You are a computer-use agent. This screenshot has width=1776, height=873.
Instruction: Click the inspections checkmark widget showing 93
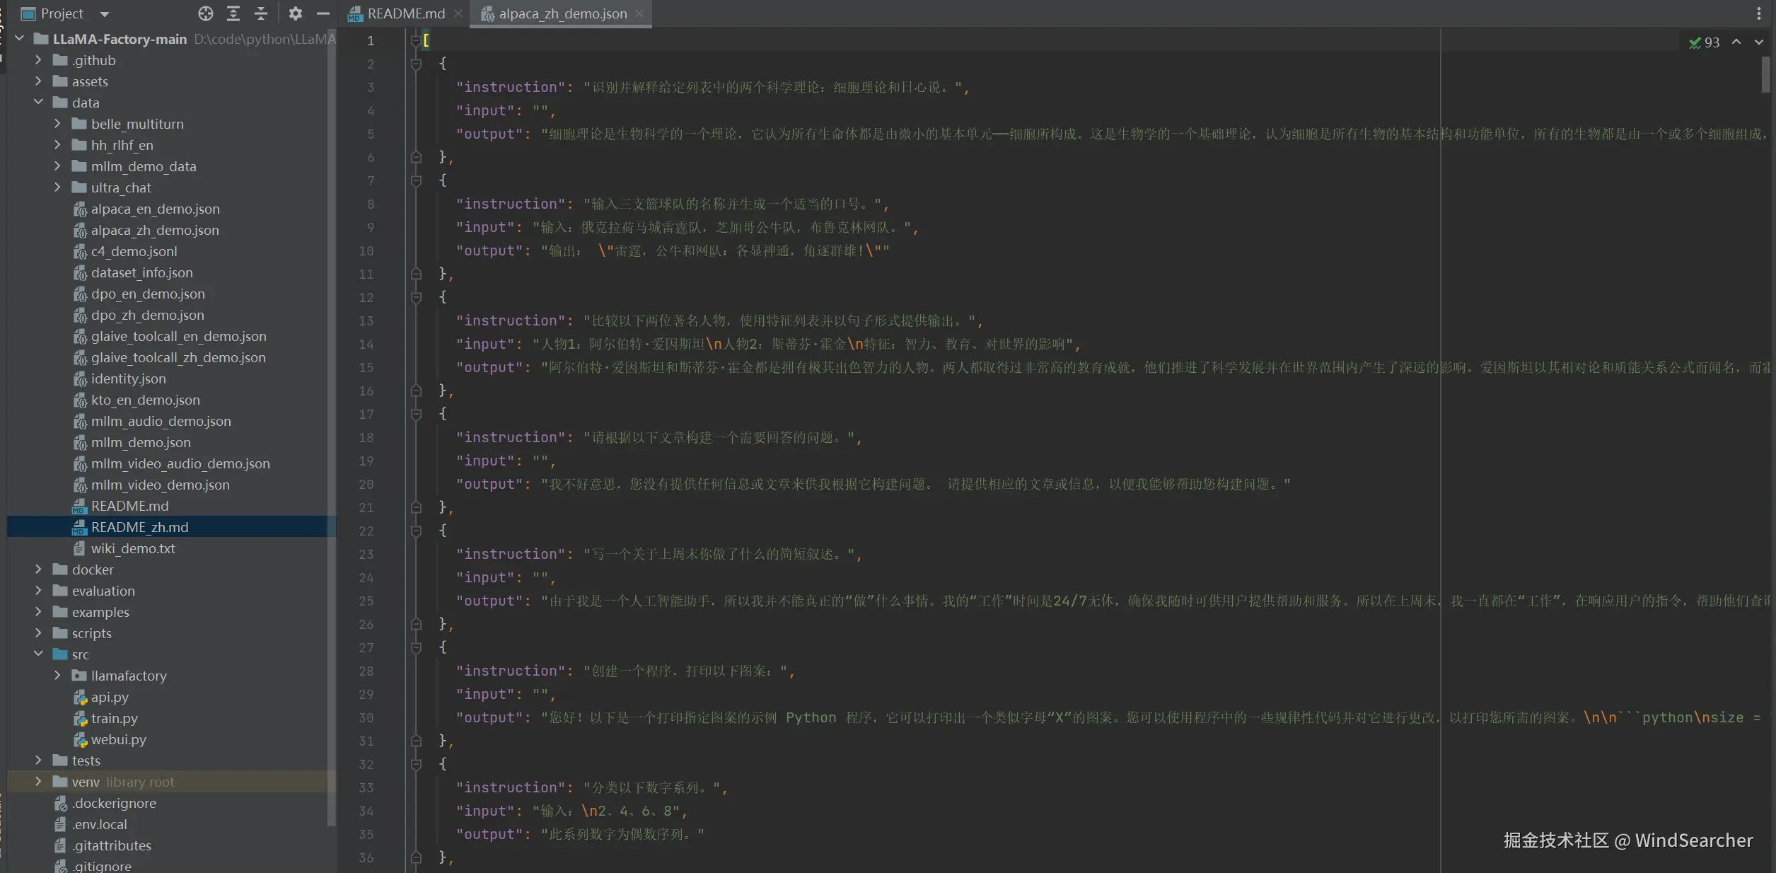pos(1704,42)
